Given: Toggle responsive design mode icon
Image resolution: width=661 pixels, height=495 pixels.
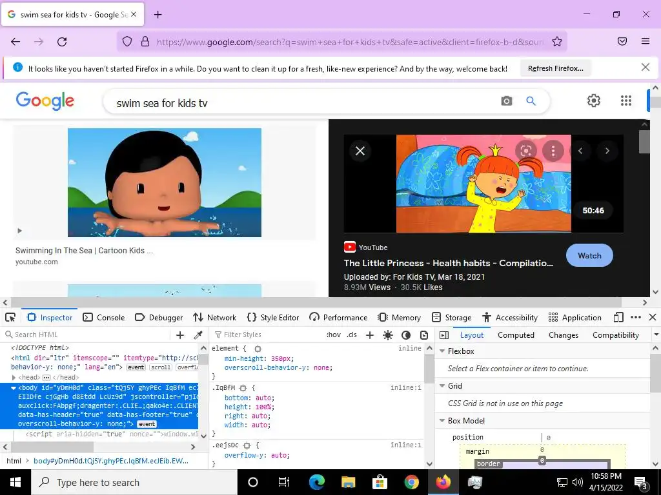Looking at the screenshot, I should pyautogui.click(x=618, y=317).
